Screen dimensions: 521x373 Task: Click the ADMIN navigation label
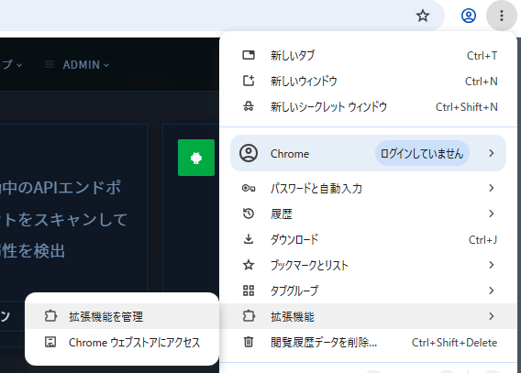[x=82, y=64]
